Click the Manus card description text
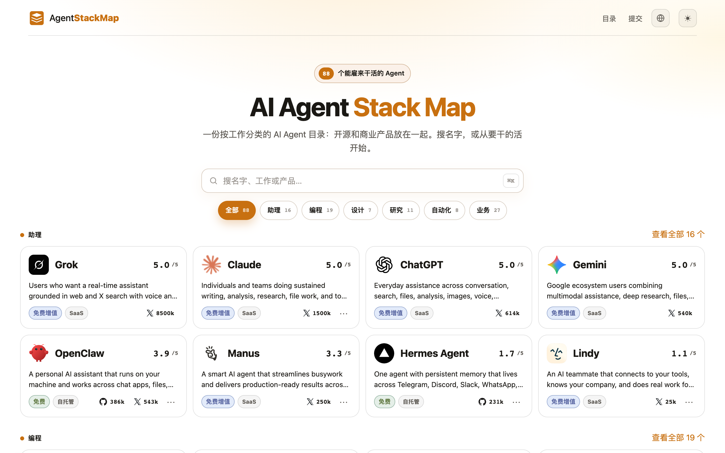 (x=275, y=379)
